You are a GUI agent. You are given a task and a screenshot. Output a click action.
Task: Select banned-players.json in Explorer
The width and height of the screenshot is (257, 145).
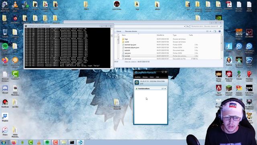132,48
